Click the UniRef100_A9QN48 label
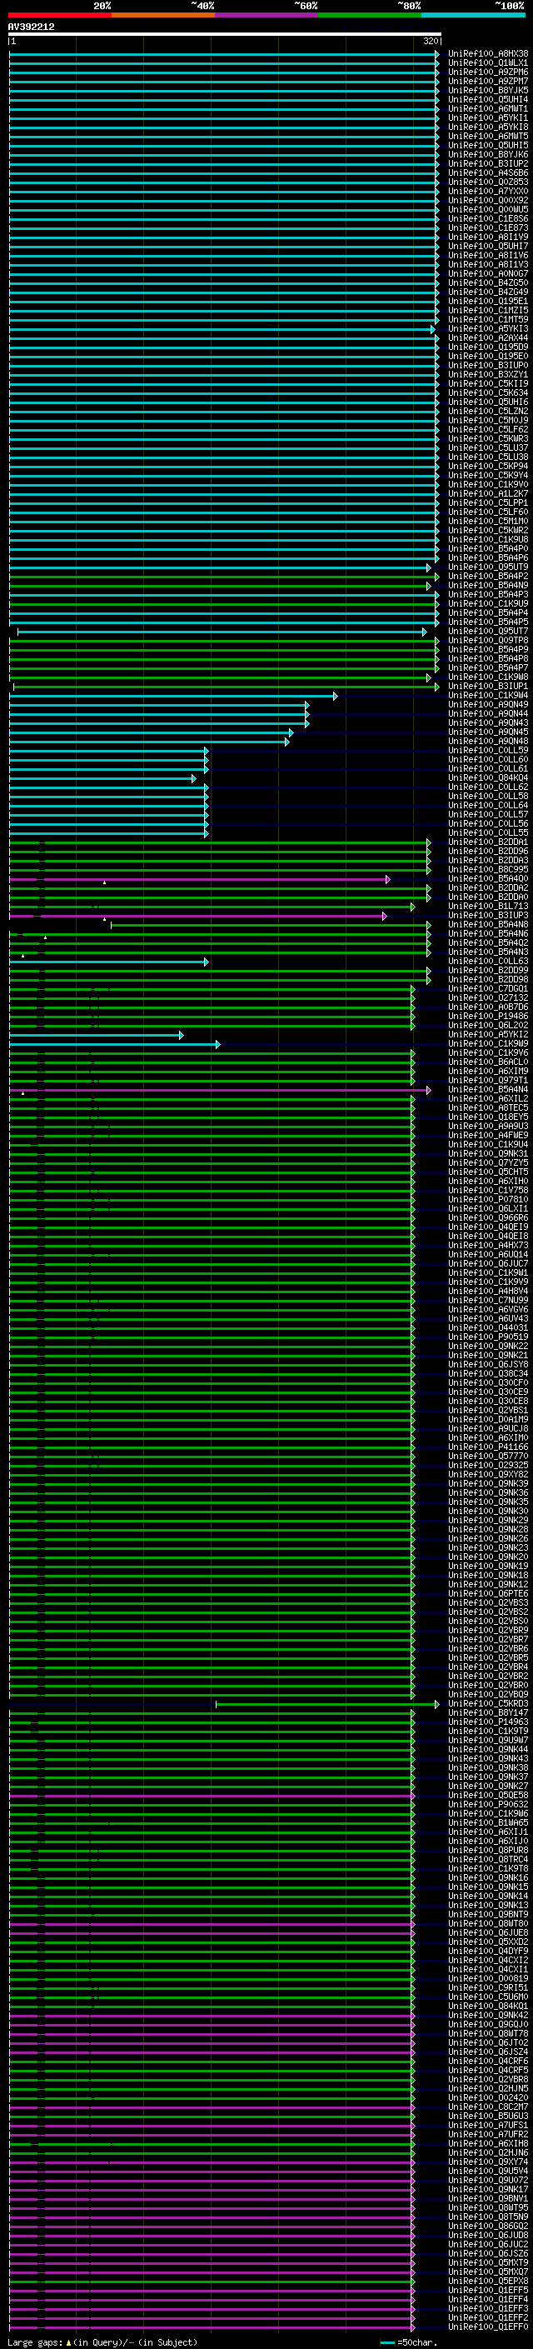Viewport: 533px width, 2349px height. coord(487,742)
